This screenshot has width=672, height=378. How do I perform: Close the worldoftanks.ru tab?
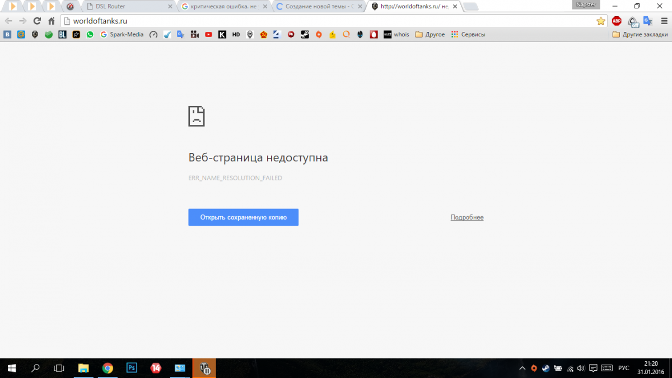(x=454, y=6)
